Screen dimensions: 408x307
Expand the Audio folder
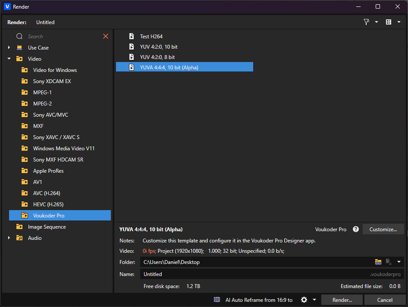[x=9, y=238]
